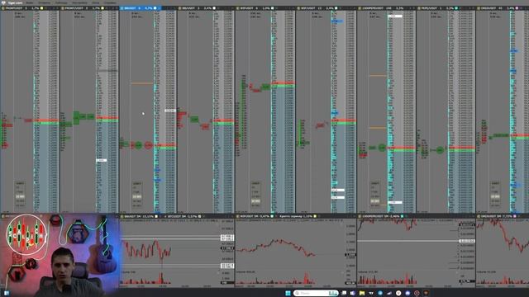Open Task View from the taskbar
529x297 pixels.
(344, 294)
